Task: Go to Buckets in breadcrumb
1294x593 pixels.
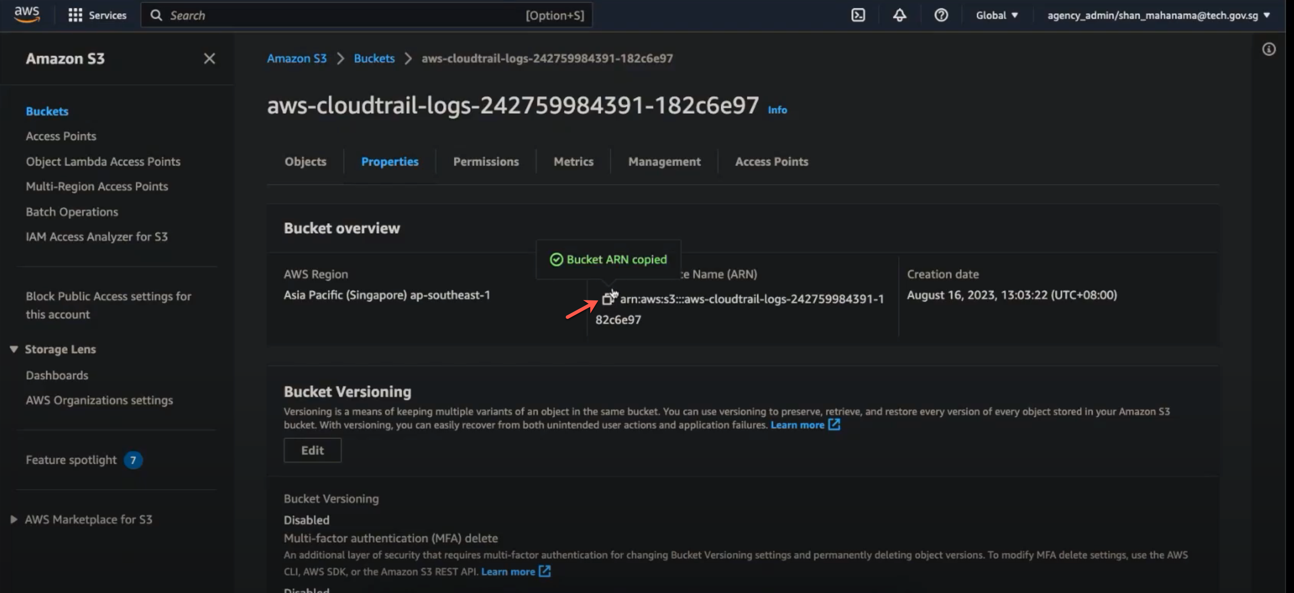Action: pos(374,58)
